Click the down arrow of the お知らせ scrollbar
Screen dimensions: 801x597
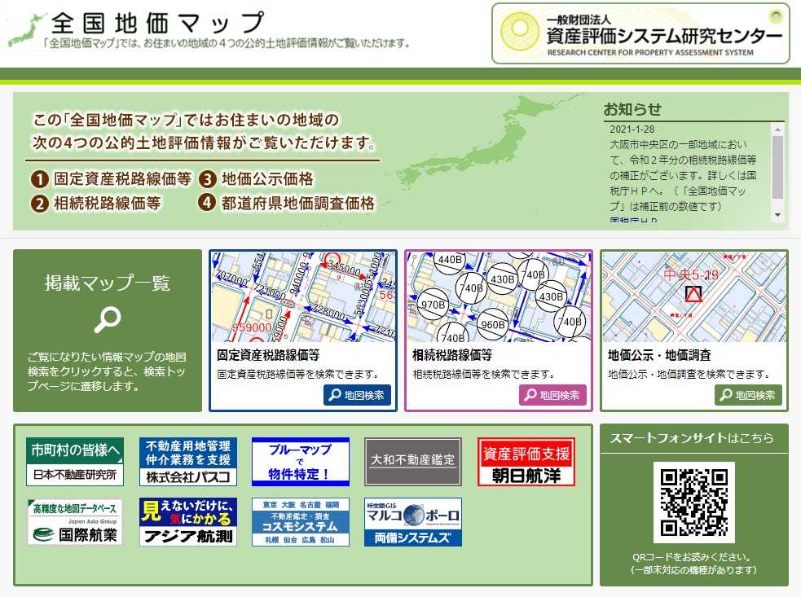coord(777,216)
